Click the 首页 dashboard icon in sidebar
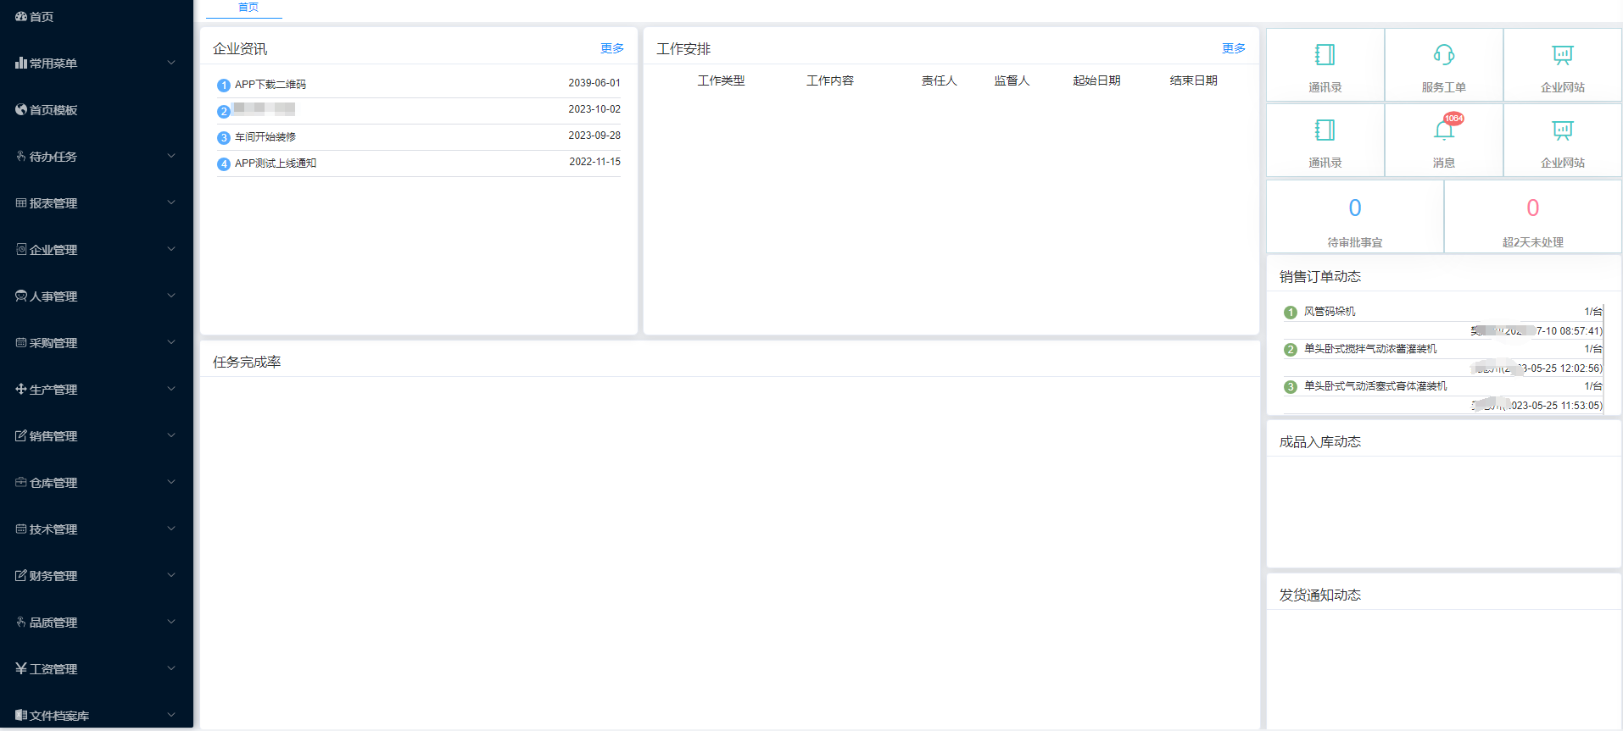Image resolution: width=1623 pixels, height=731 pixels. coord(21,16)
